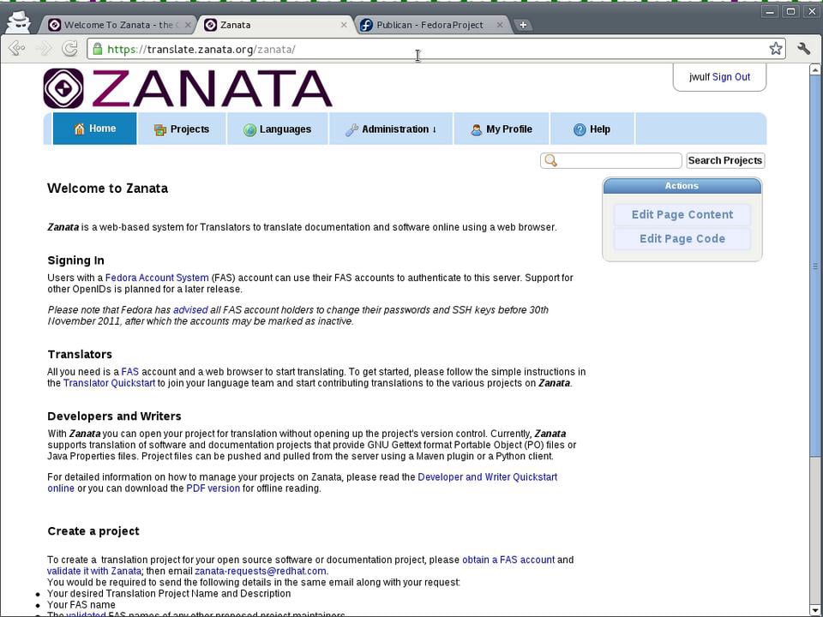823x617 pixels.
Task: Close the Welcome To Zanata tab
Action: (188, 25)
